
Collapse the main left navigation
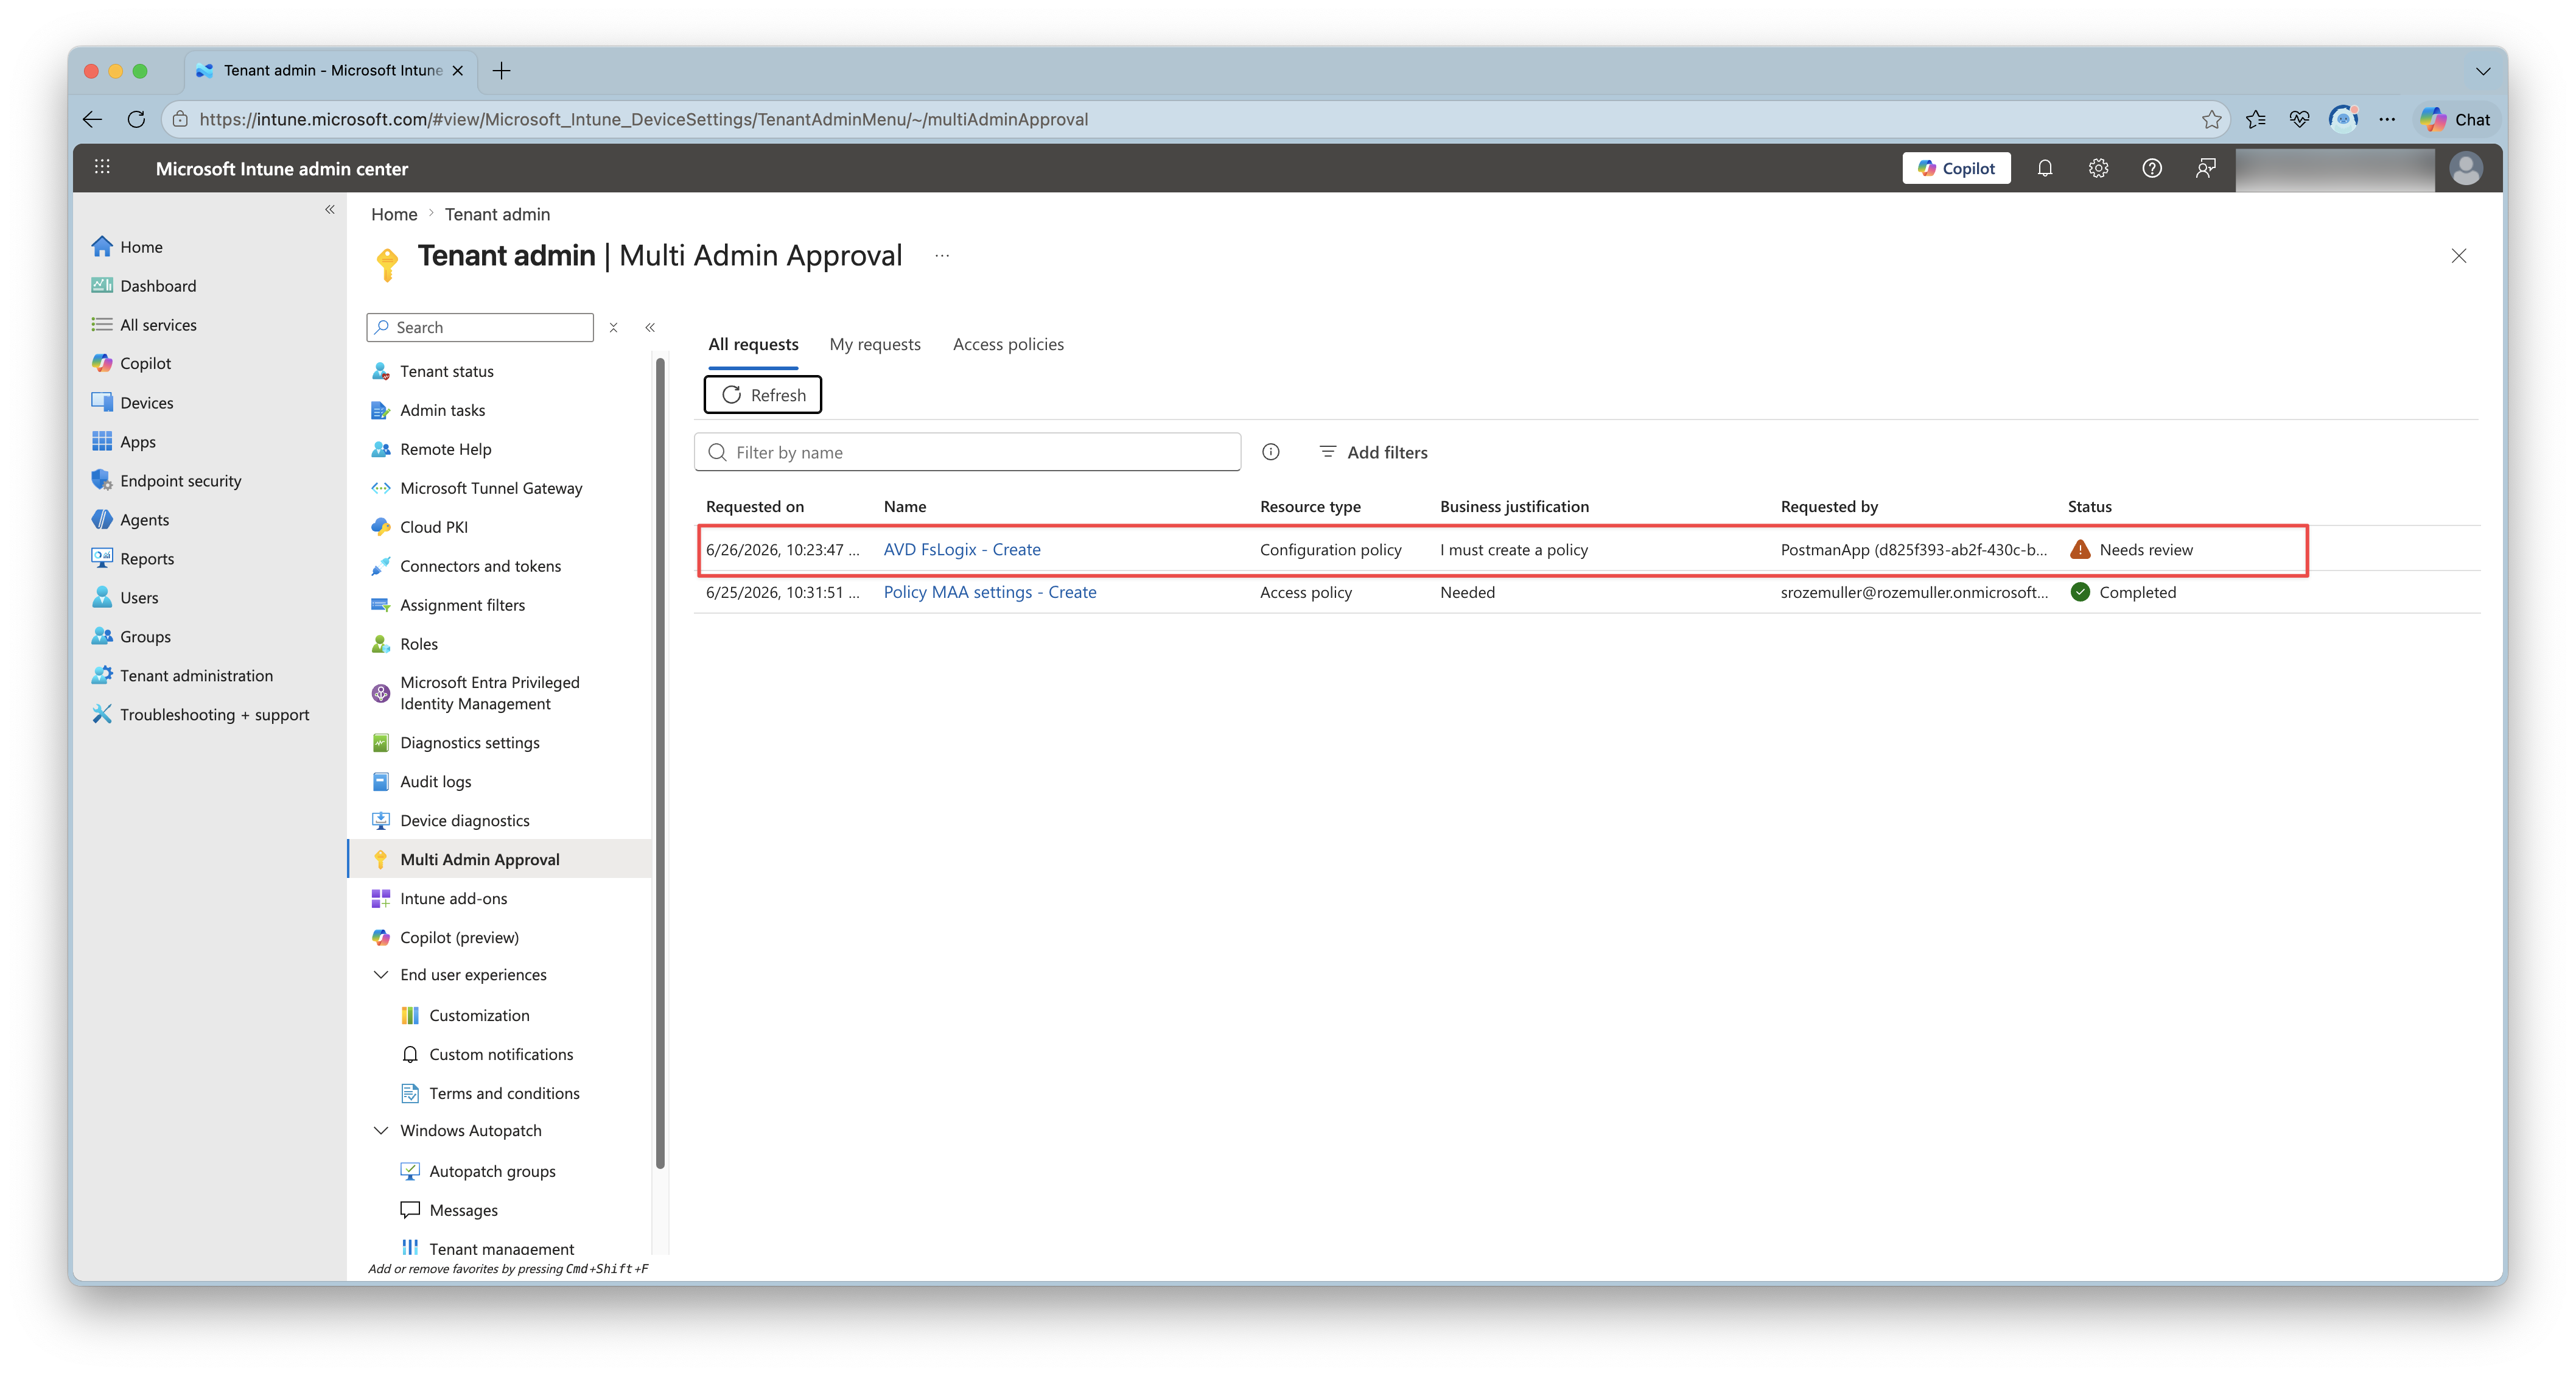point(330,209)
